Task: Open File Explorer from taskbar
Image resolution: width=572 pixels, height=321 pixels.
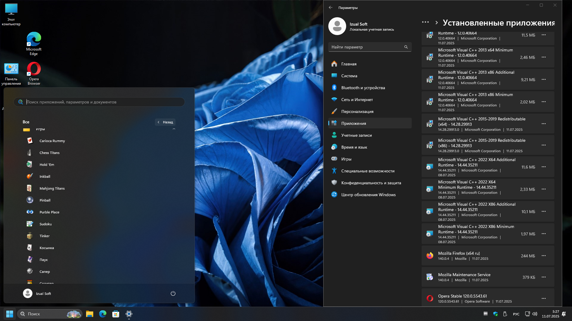Action: 90,314
